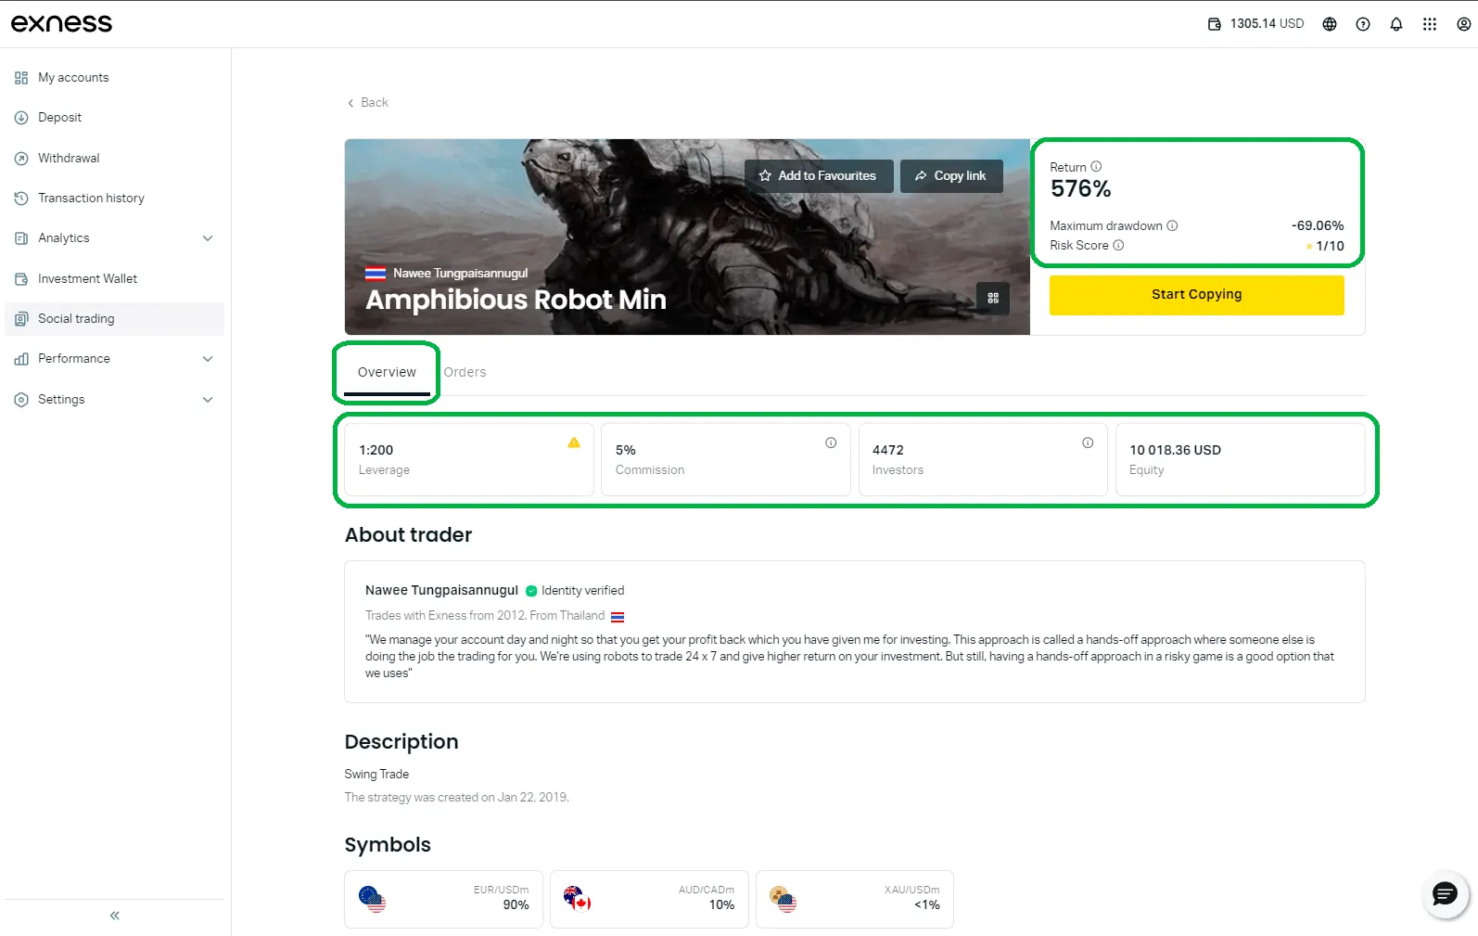
Task: Collapse the sidebar with double chevron
Action: (x=115, y=916)
